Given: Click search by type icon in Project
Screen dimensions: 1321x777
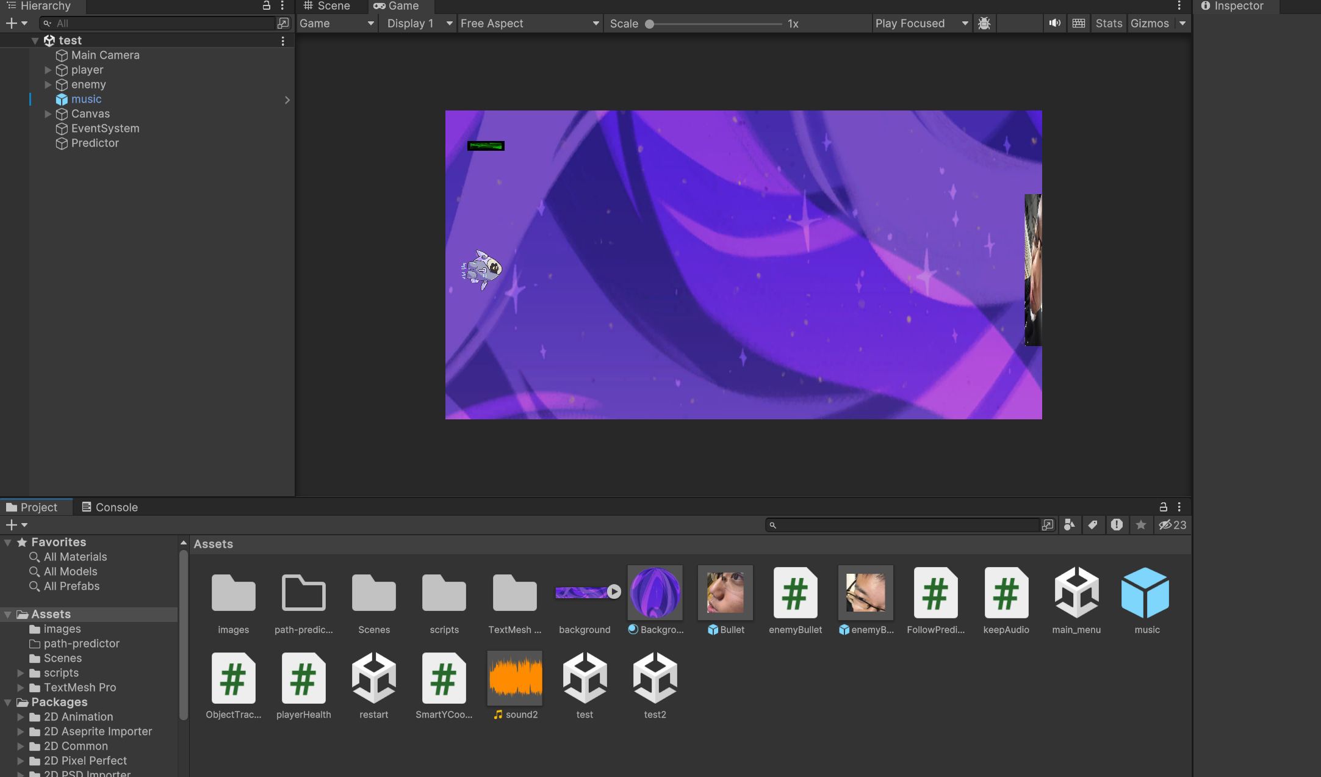Looking at the screenshot, I should (x=1069, y=525).
